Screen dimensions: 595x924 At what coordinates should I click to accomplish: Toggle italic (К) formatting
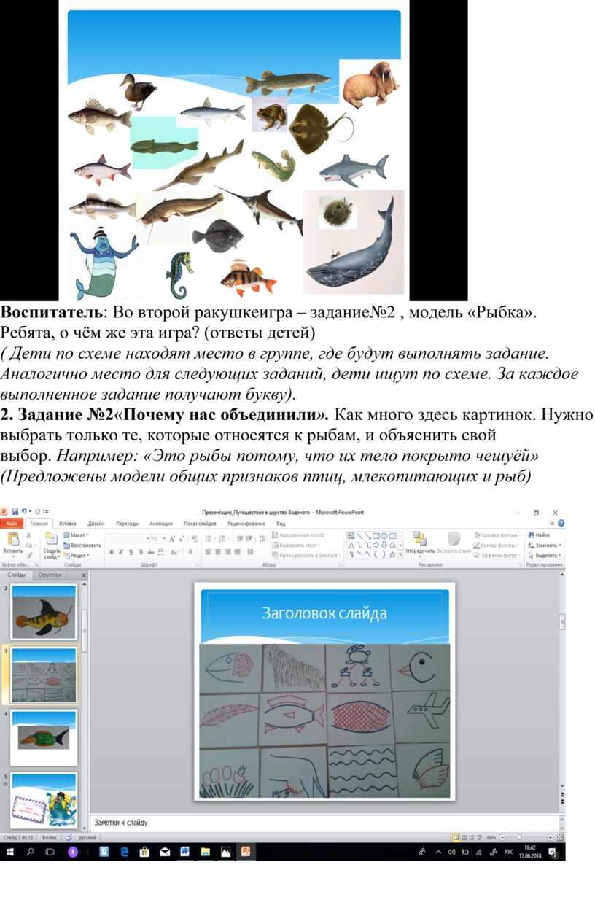[121, 552]
